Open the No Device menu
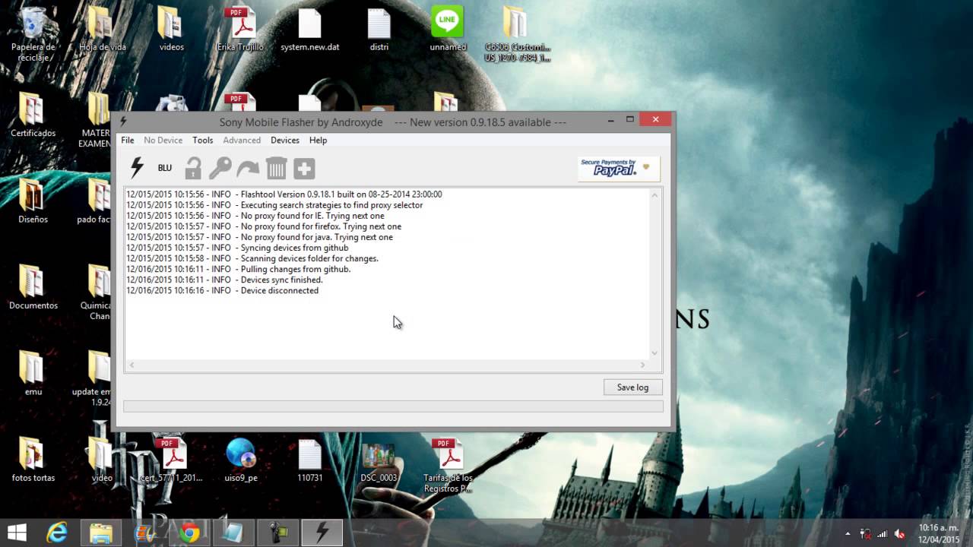973x547 pixels. coord(163,141)
